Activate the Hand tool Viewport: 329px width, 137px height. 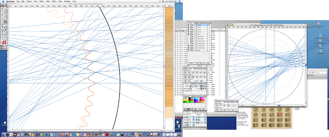click(2, 37)
